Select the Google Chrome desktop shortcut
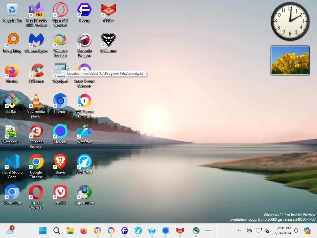Image resolution: width=317 pixels, height=238 pixels. [36, 167]
